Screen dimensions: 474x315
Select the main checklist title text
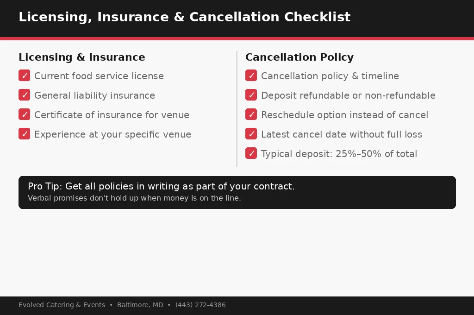tap(184, 17)
